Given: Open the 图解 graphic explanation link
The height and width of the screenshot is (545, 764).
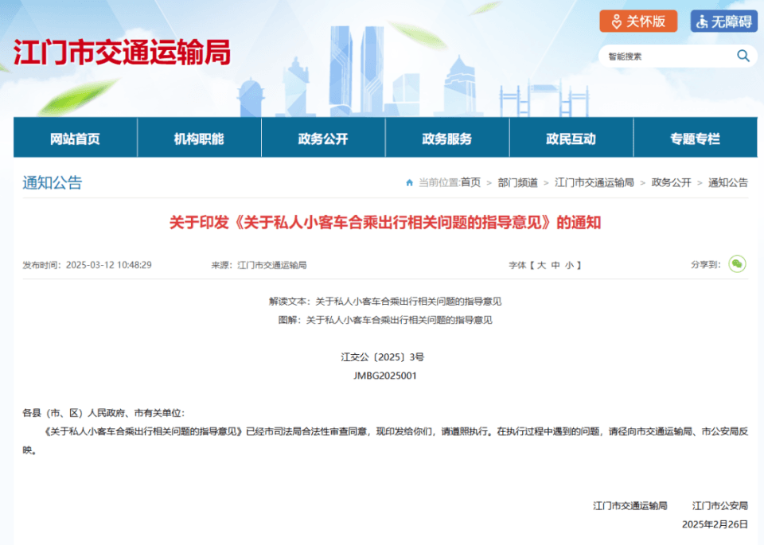Looking at the screenshot, I should [385, 320].
